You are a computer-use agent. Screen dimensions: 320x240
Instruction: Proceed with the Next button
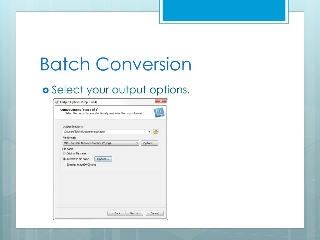[134, 213]
